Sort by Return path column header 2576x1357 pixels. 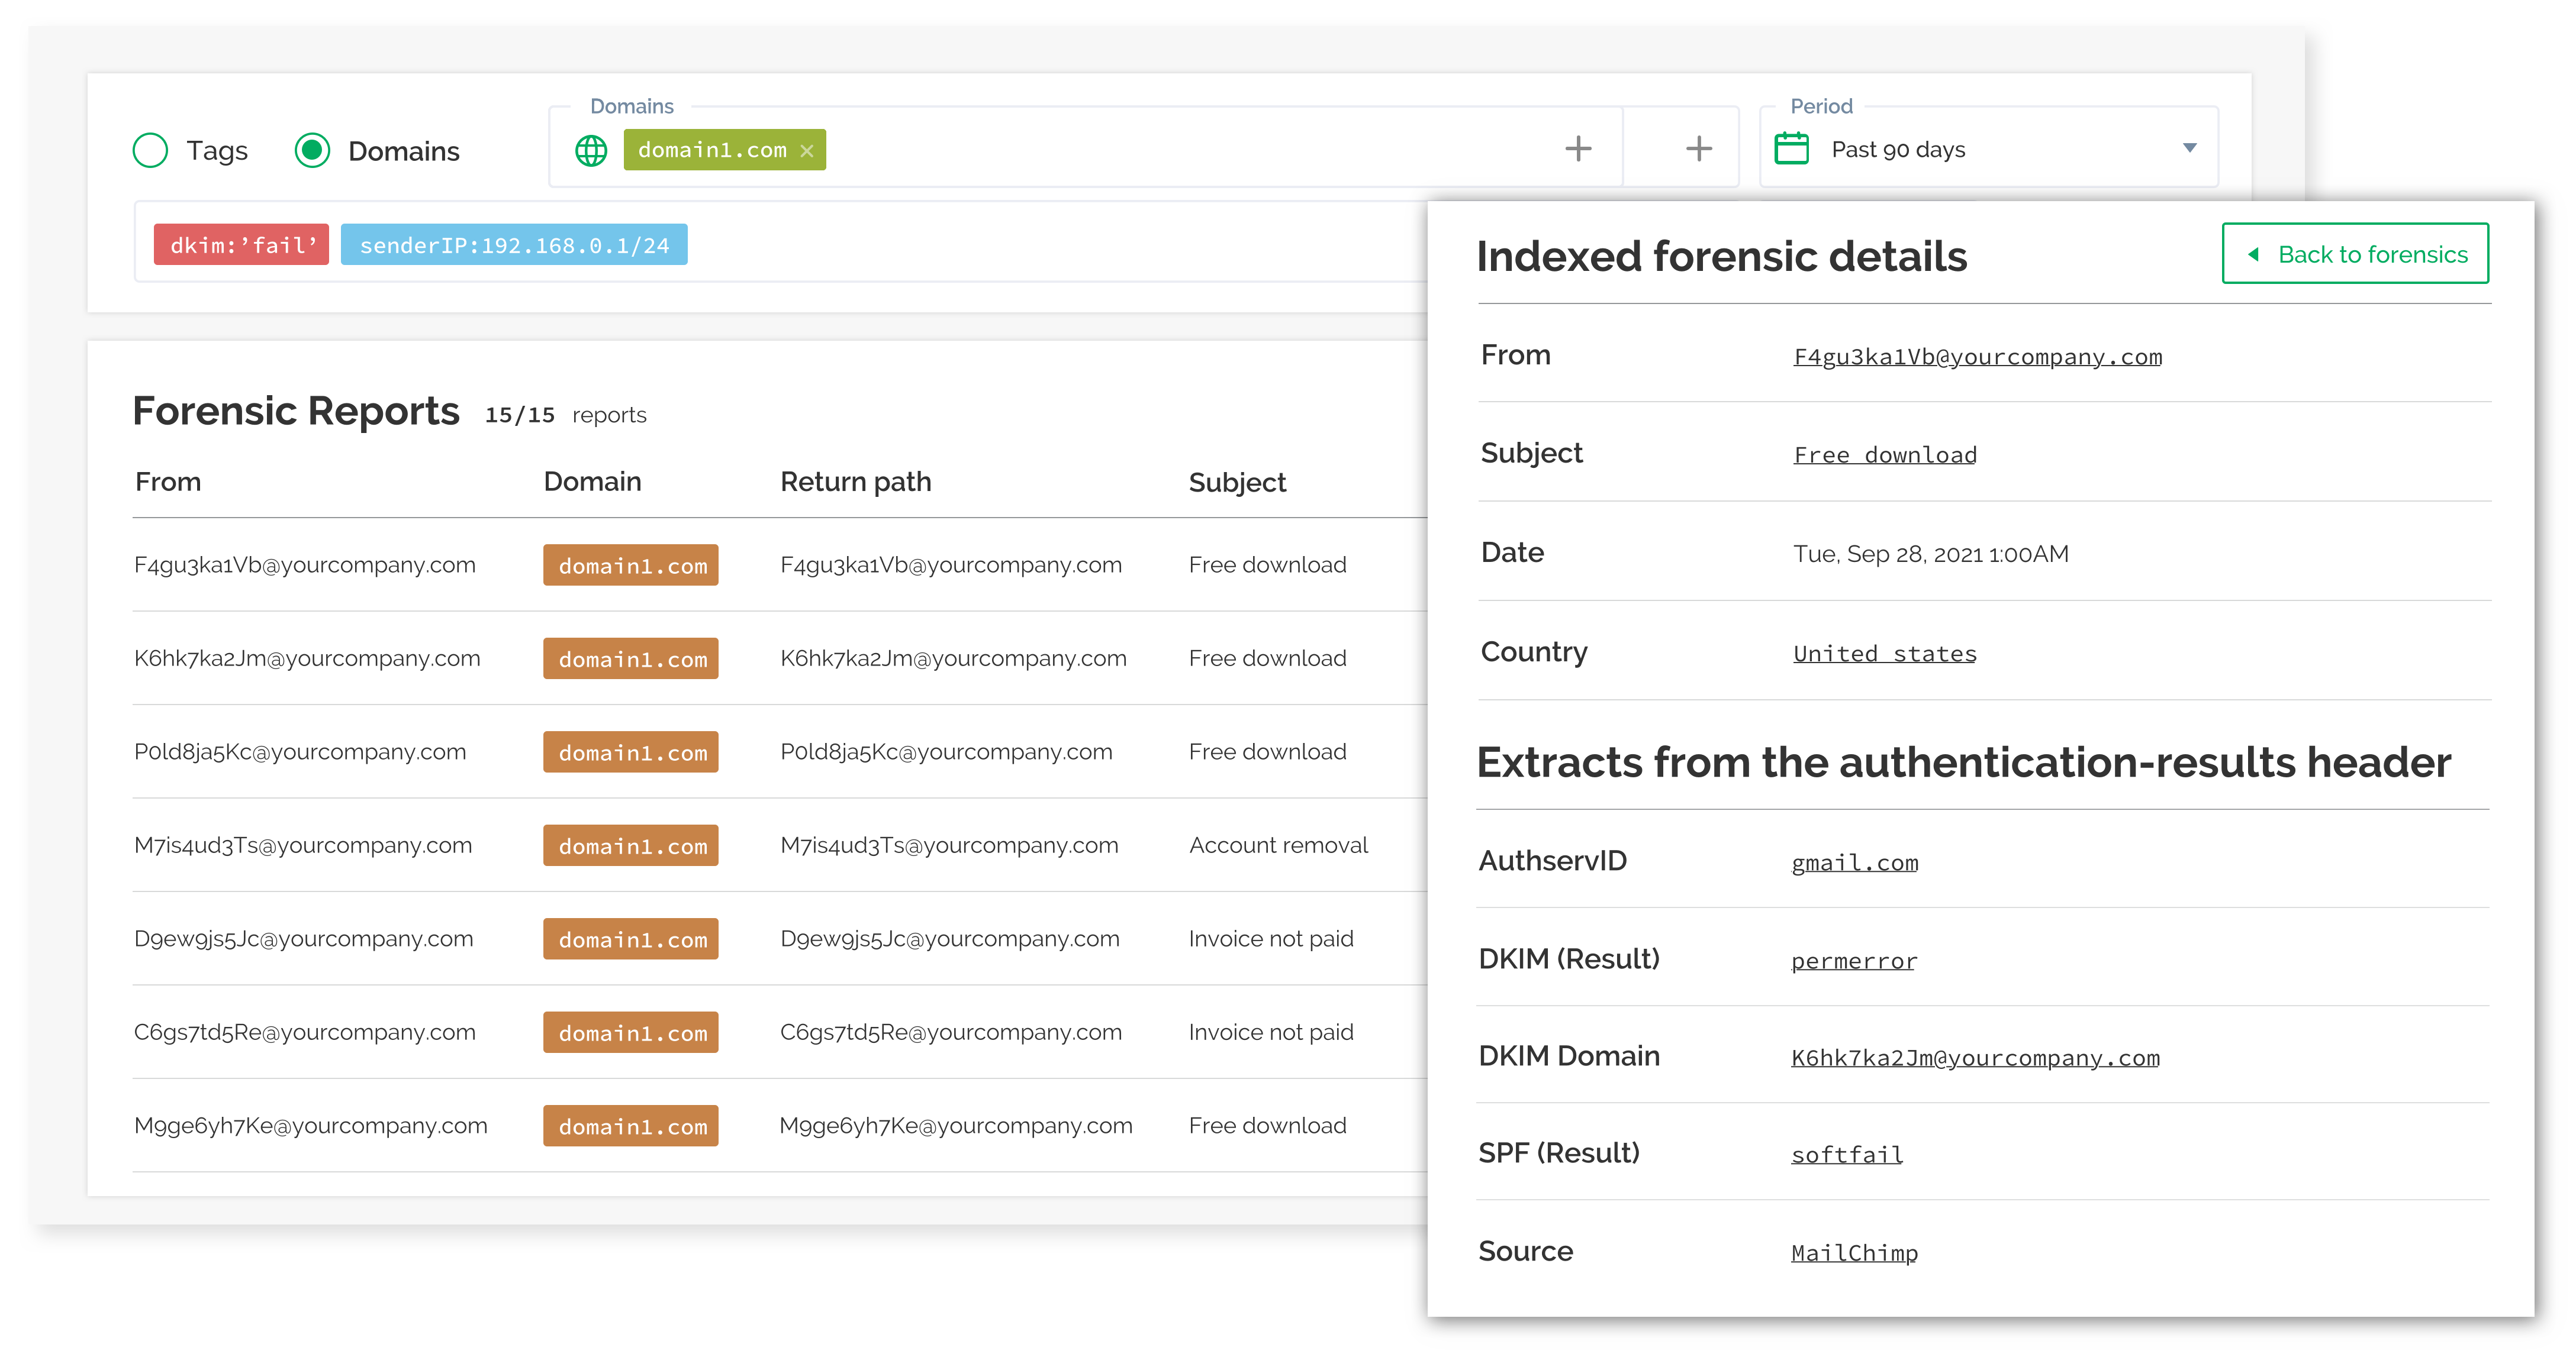[x=855, y=482]
